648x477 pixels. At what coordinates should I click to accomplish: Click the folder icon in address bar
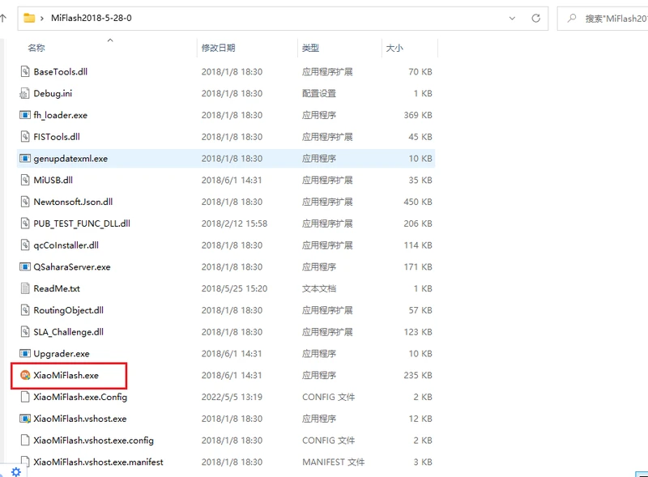(x=29, y=18)
